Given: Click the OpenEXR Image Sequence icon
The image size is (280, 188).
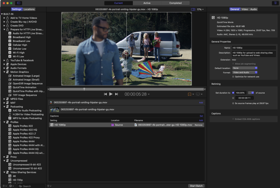Looking at the screenshot, I should pos(10,83).
